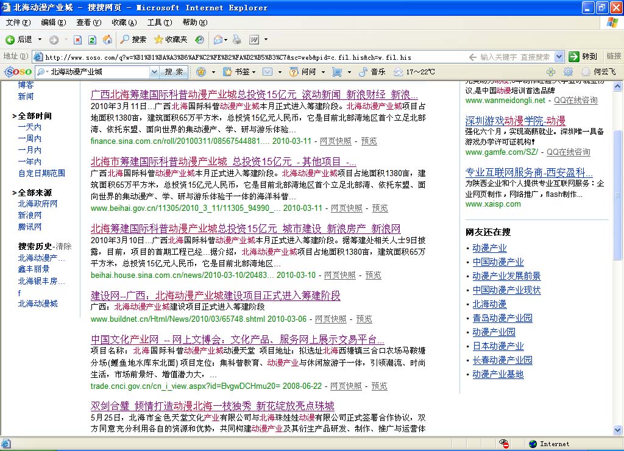Image resolution: width=624 pixels, height=451 pixels.
Task: Click the SOSO toolbar search input
Action: [x=99, y=72]
